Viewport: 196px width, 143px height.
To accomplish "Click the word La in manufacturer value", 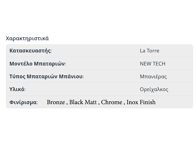I will point(143,51).
